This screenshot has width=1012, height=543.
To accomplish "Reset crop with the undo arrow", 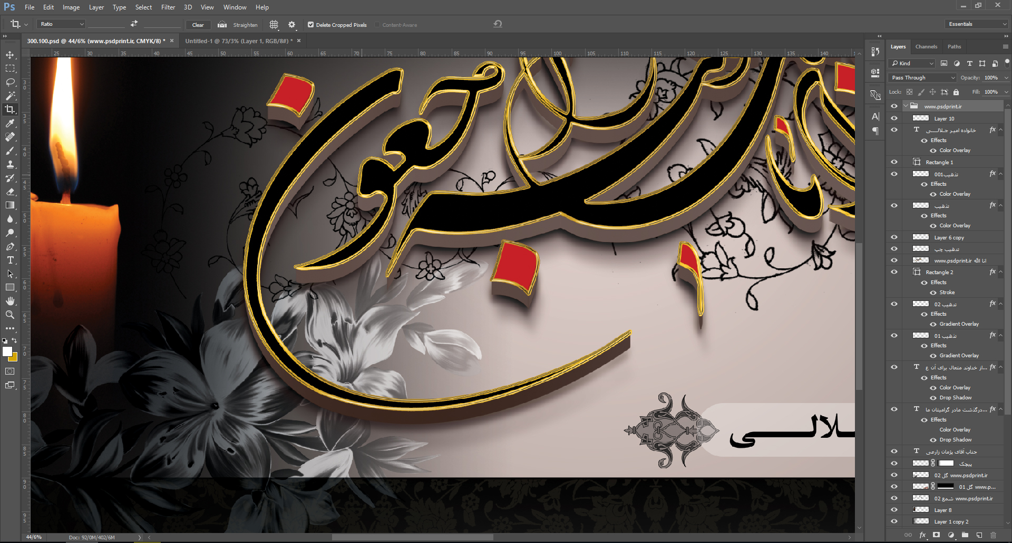I will pos(498,24).
